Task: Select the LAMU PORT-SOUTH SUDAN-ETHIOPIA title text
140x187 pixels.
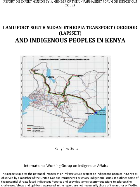Action: 70,28
